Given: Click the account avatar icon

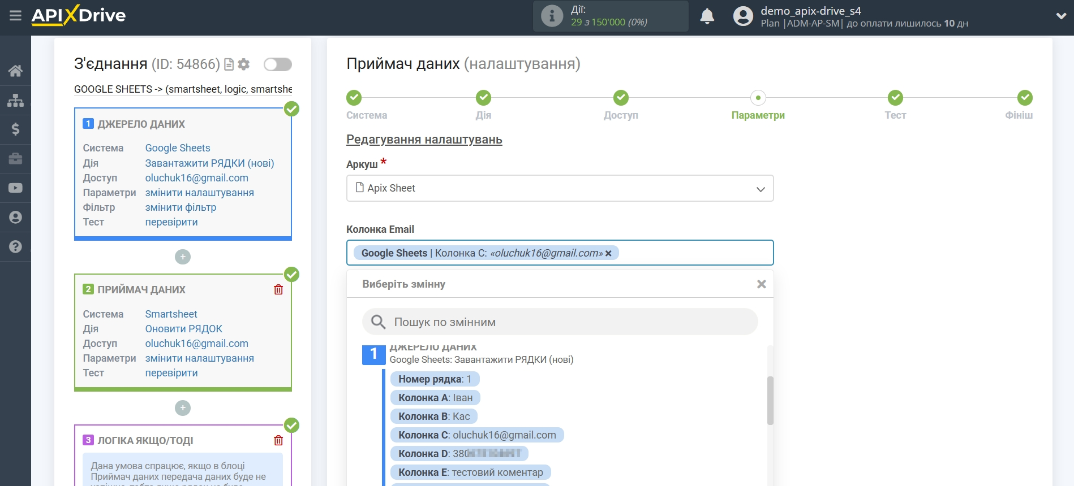Looking at the screenshot, I should (743, 16).
